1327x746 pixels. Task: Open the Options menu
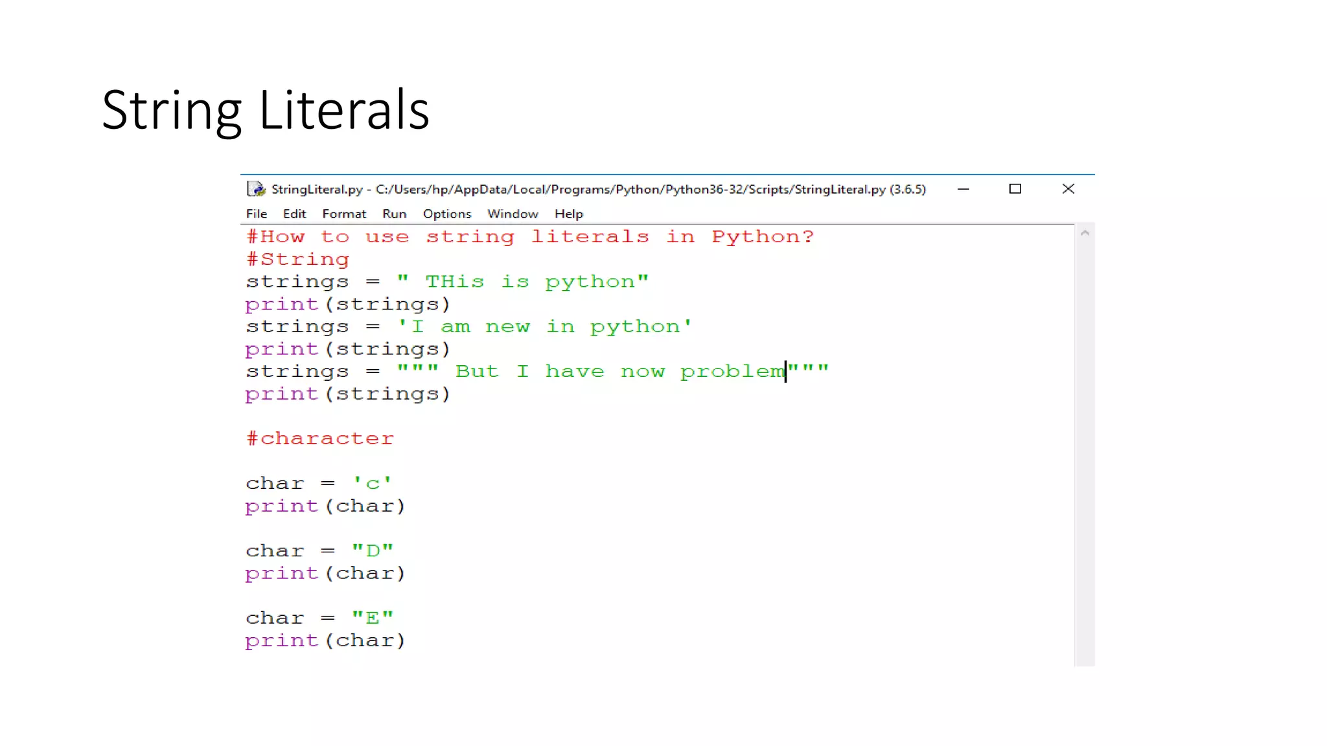(446, 214)
